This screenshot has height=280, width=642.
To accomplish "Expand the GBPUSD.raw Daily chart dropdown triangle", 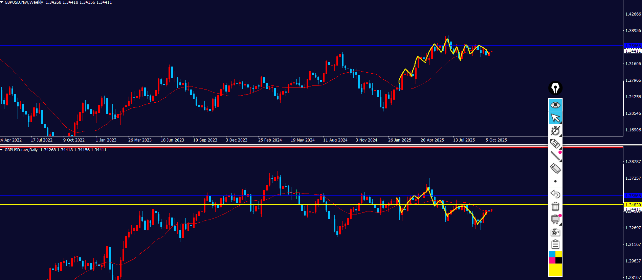I will (x=2, y=150).
